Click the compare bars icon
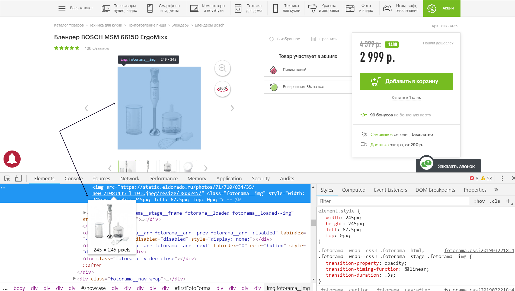The width and height of the screenshot is (515, 291). [x=314, y=39]
